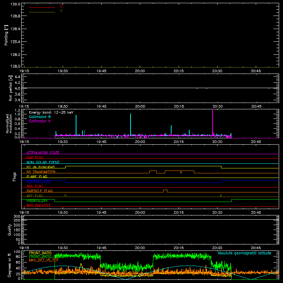Click the raised pulse on PARTICLE_FLAG line

pos(165,191)
